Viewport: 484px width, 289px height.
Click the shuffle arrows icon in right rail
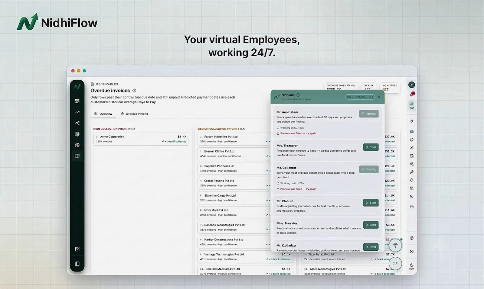pyautogui.click(x=412, y=148)
